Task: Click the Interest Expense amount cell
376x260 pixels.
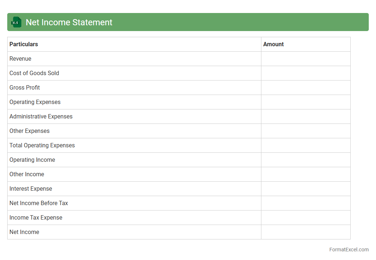Action: coord(305,188)
